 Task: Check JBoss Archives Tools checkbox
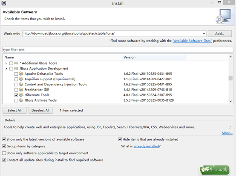click(x=16, y=100)
